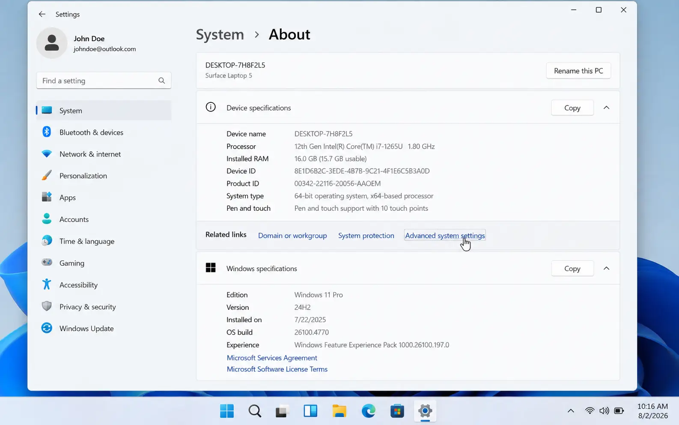The image size is (679, 425).
Task: Click the back arrow in Settings
Action: tap(42, 14)
